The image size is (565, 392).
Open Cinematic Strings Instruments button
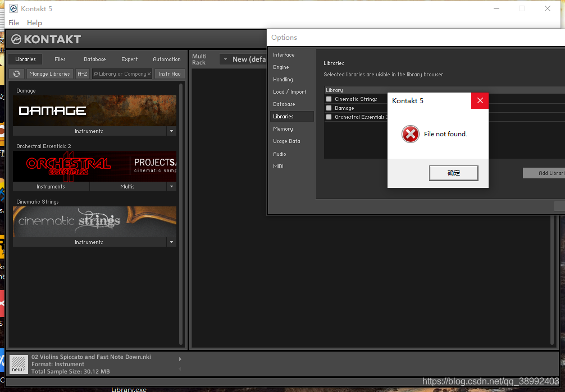(89, 242)
